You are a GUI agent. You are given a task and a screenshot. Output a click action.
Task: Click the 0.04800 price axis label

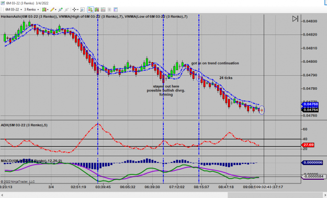pos(310,62)
